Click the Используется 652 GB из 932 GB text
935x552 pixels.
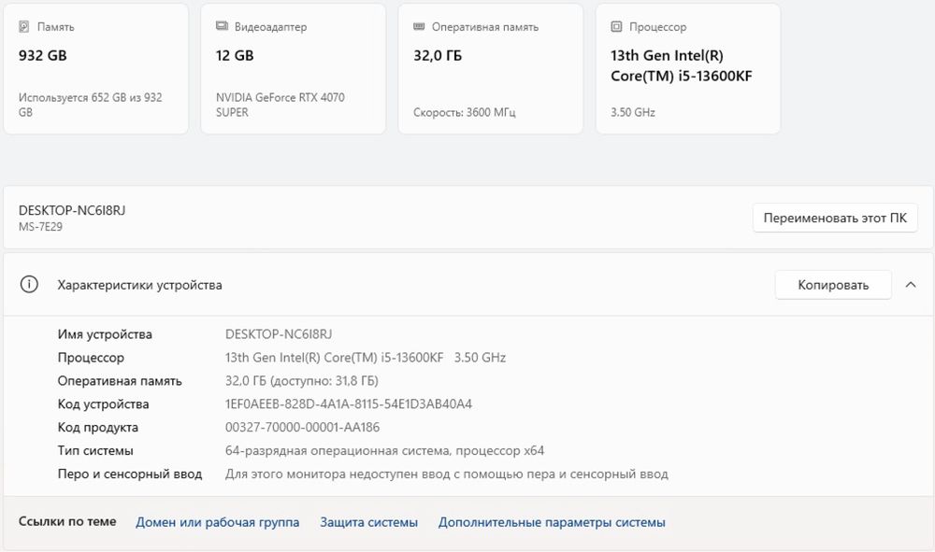point(90,105)
